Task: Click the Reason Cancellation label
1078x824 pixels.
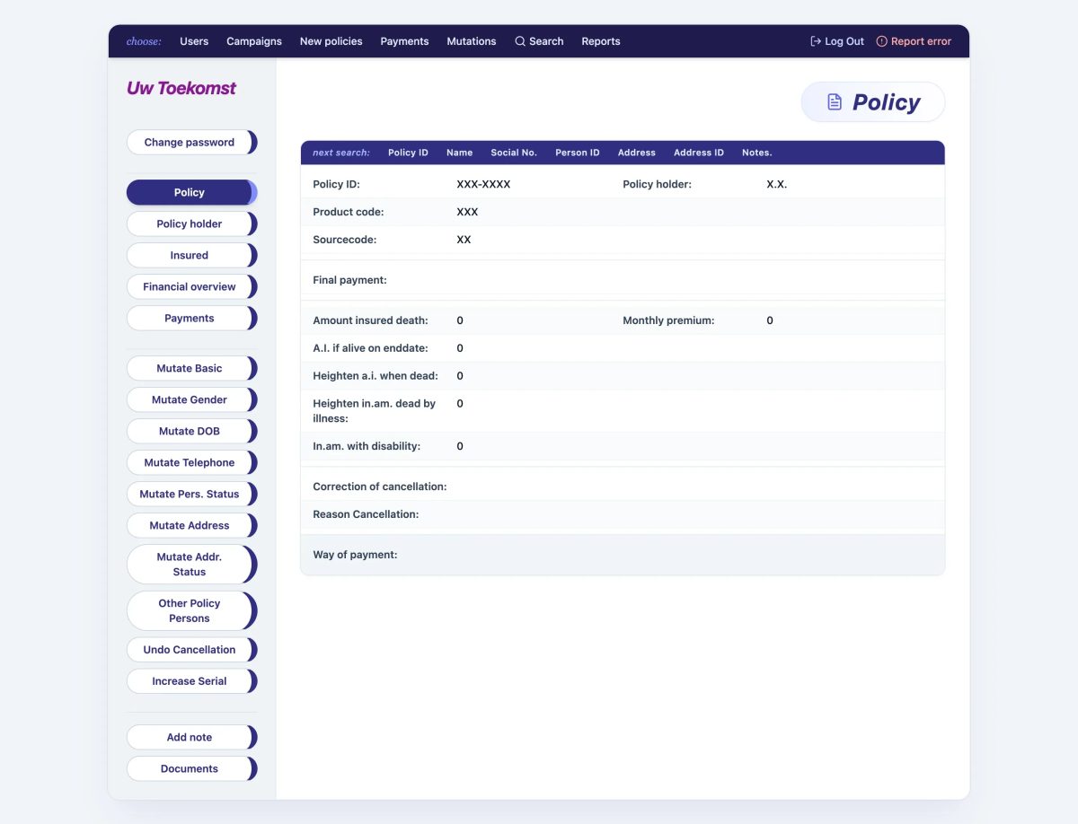Action: [x=366, y=514]
